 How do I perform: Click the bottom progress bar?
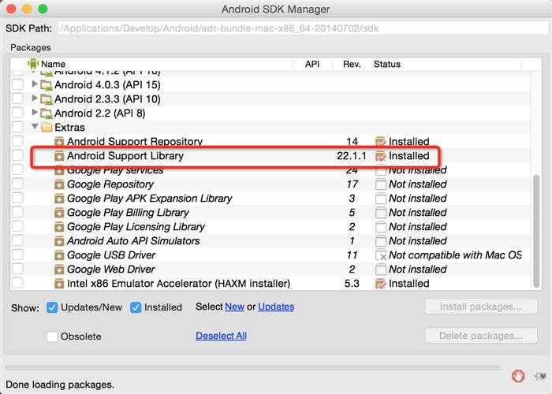pyautogui.click(x=253, y=368)
